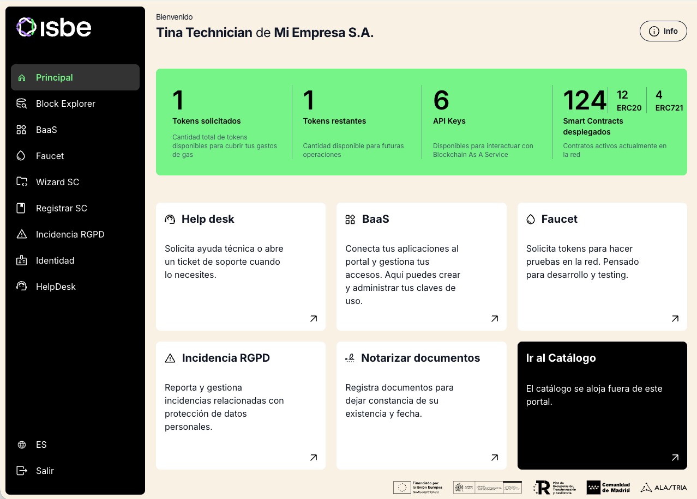Click the Faucet card droplet icon
The height and width of the screenshot is (499, 697).
(x=531, y=219)
